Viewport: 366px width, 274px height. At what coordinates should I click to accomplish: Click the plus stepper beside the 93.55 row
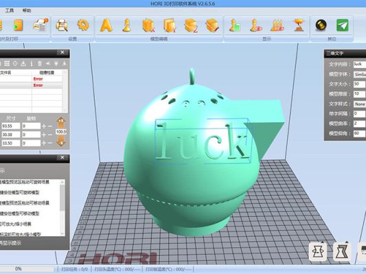(44, 126)
